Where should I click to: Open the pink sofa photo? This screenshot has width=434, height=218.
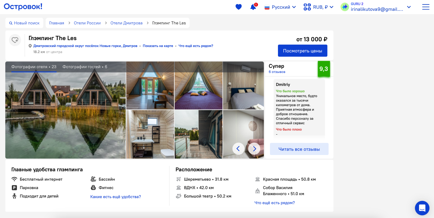[243, 134]
